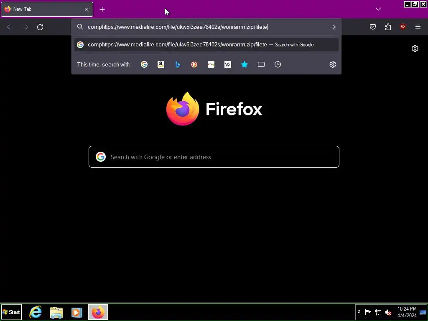Search this time with Bing icon

click(x=177, y=64)
